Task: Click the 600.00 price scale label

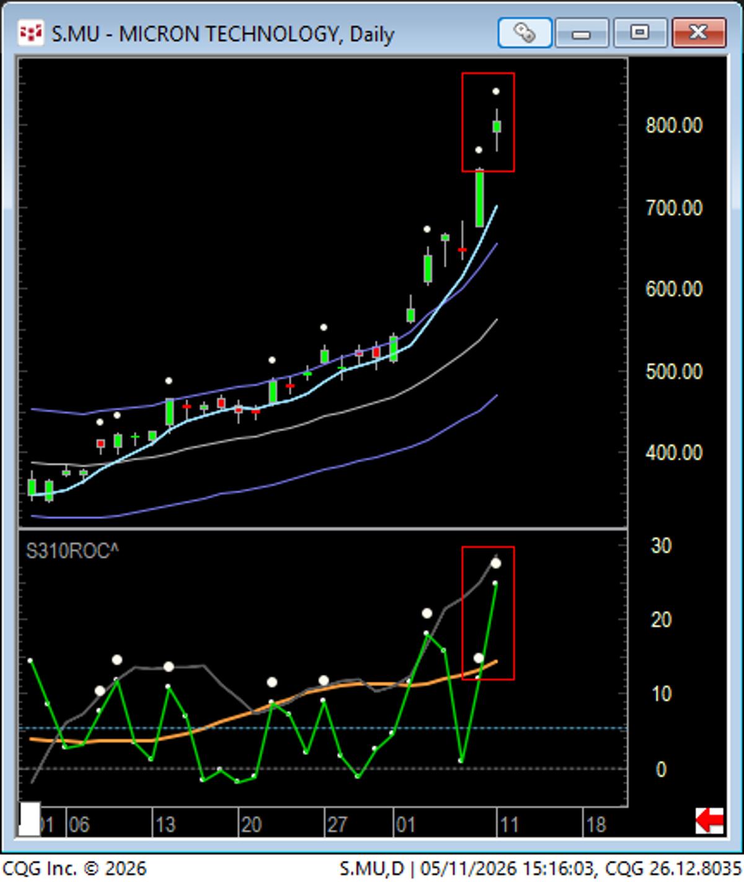Action: coord(674,289)
